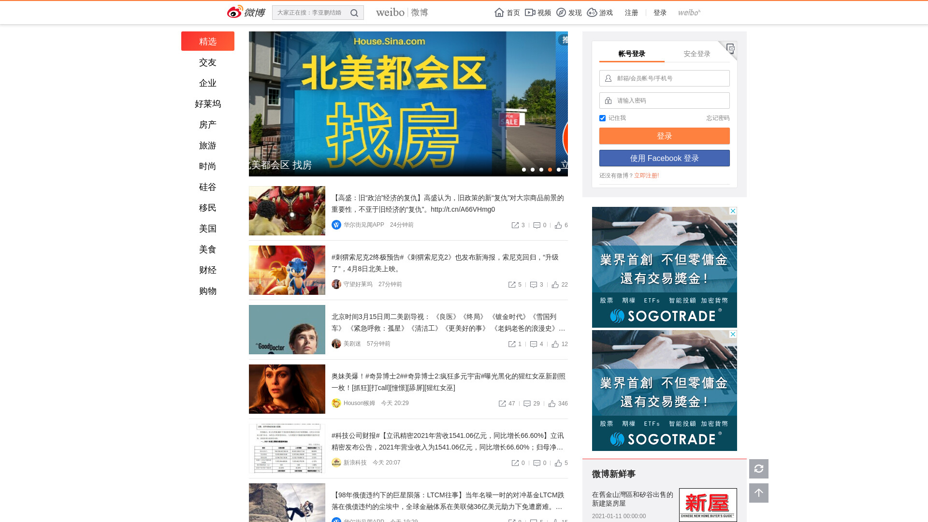
Task: Select the 精选 category
Action: tap(208, 41)
